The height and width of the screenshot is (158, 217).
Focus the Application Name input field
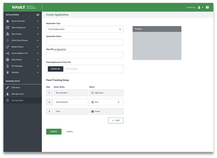pyautogui.click(x=85, y=42)
